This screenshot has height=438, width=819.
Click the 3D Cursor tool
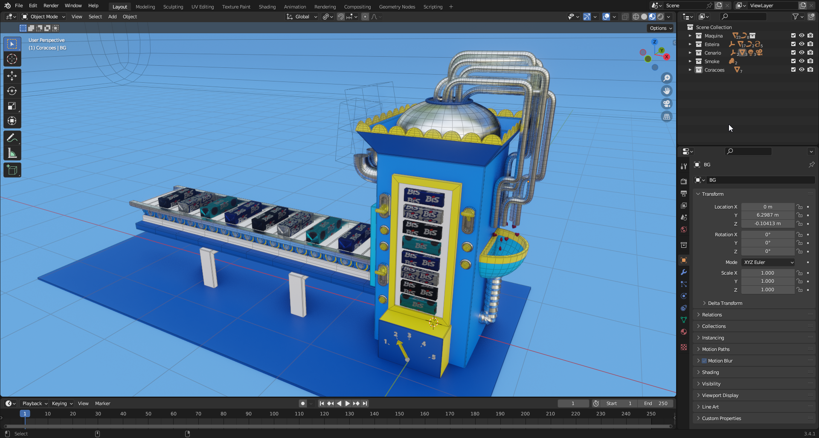point(12,59)
